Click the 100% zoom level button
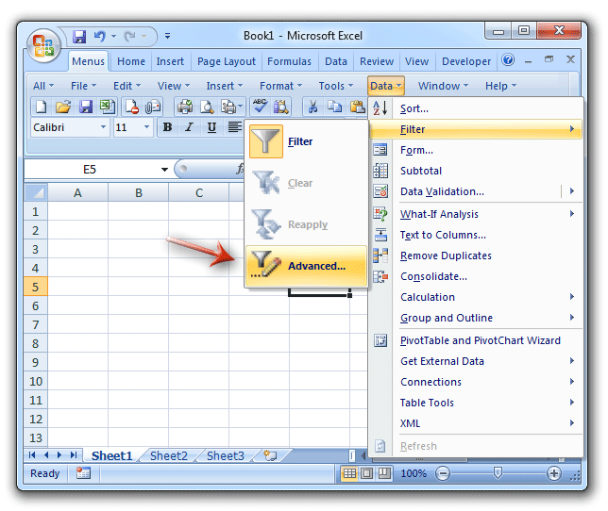 (414, 473)
